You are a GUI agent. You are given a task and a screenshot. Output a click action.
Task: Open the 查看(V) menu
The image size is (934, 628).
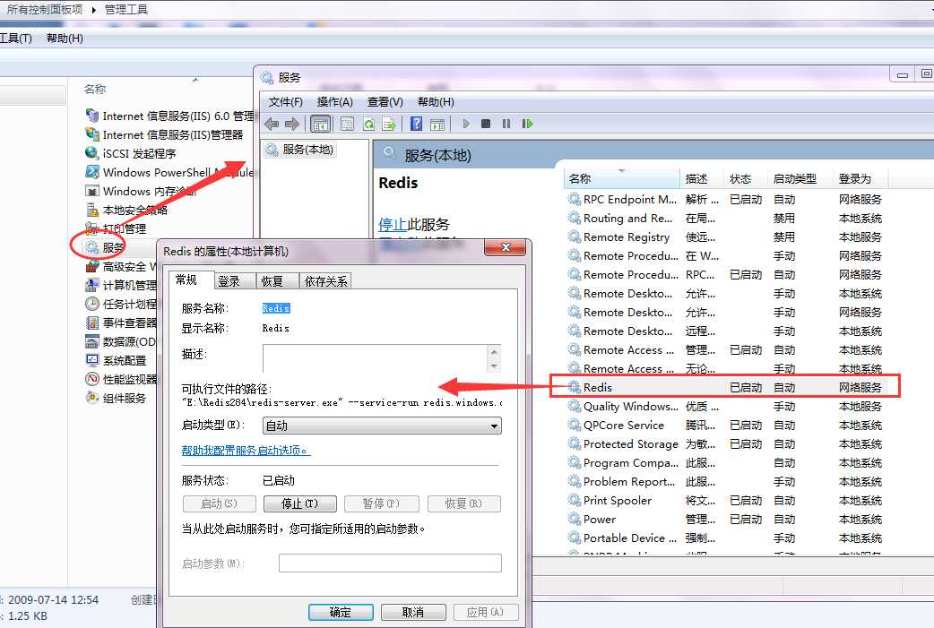coord(385,102)
